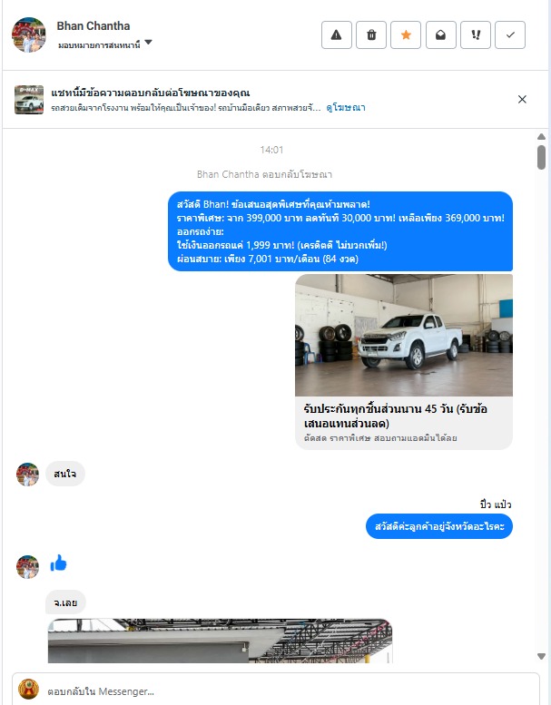The image size is (551, 705).
Task: Mark conversation unread with envelope icon
Action: click(441, 35)
